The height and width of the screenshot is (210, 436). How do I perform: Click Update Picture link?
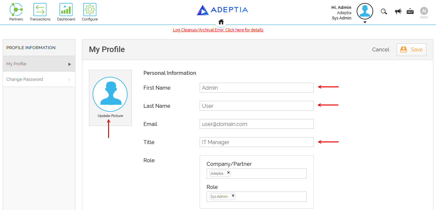click(110, 116)
